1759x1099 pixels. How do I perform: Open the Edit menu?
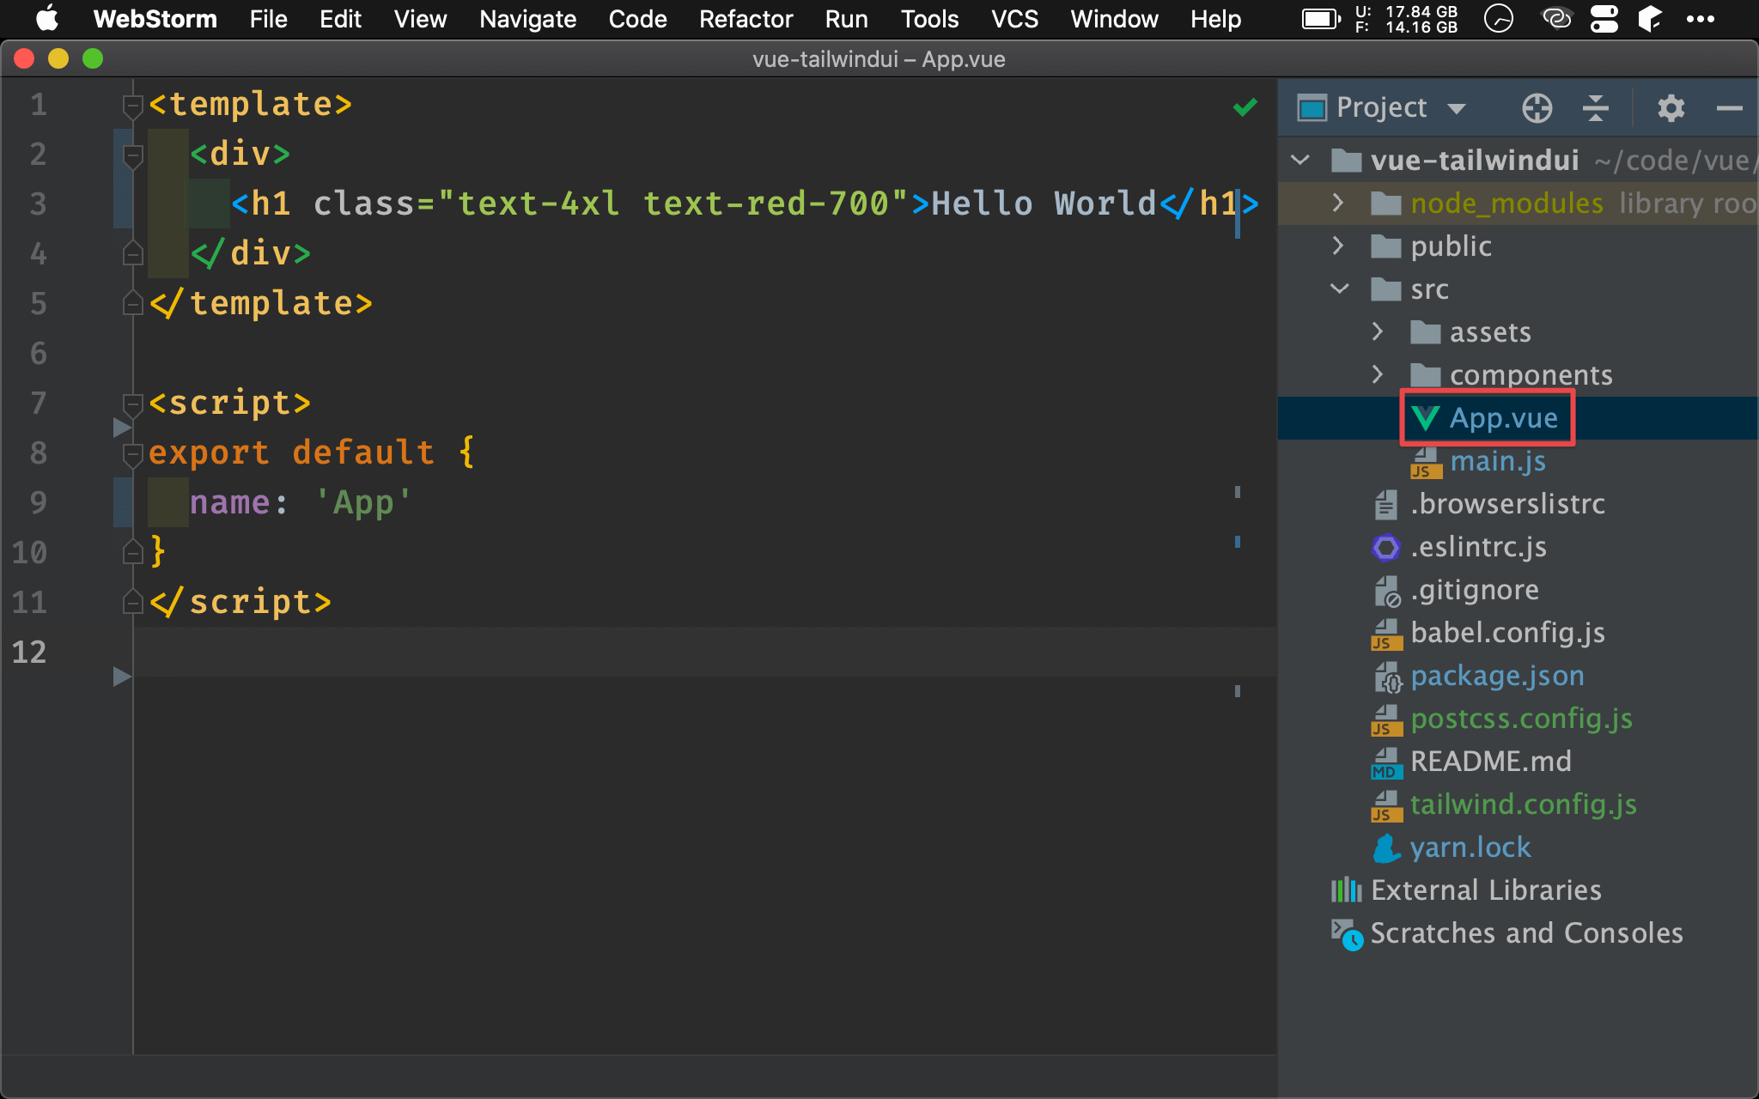click(x=340, y=19)
